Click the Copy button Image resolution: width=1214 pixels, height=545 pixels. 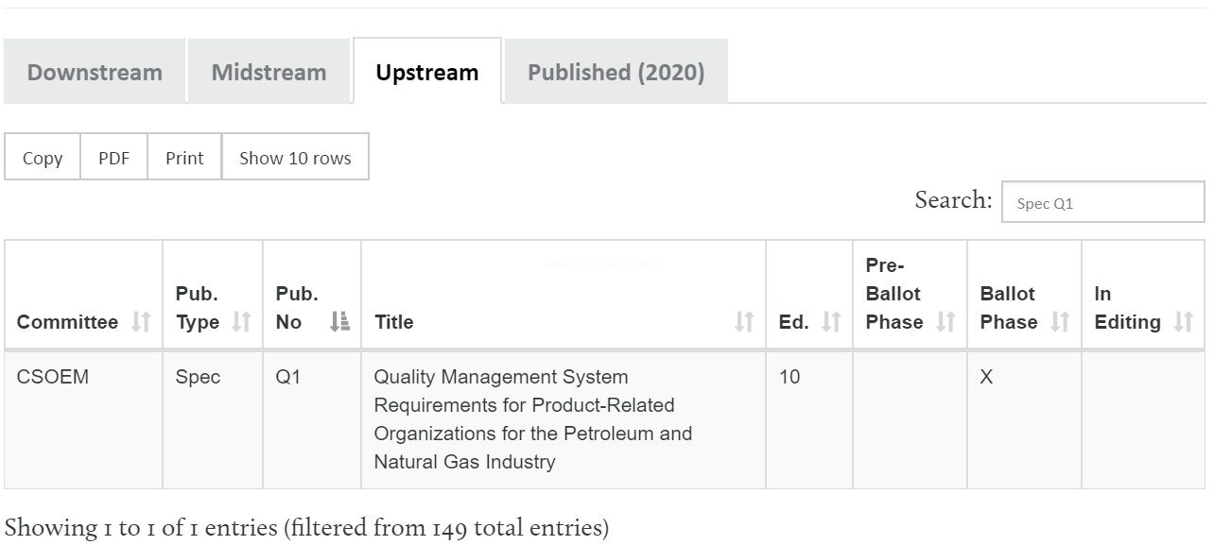pyautogui.click(x=43, y=157)
